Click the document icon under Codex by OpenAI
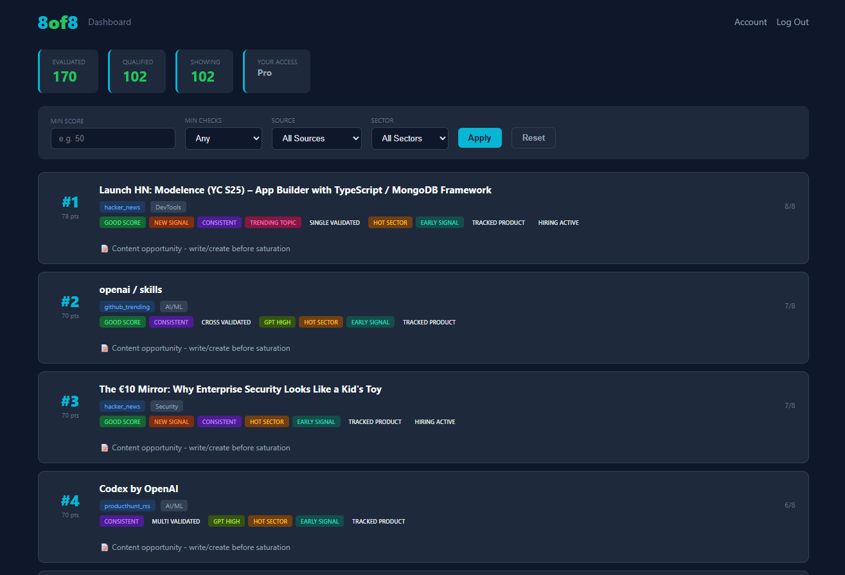Screen dimensions: 845x575 [105, 547]
